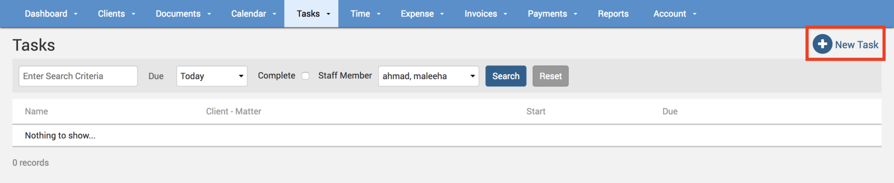Focus the Enter Search Criteria field
Screen dimensions: 894x183
point(78,76)
